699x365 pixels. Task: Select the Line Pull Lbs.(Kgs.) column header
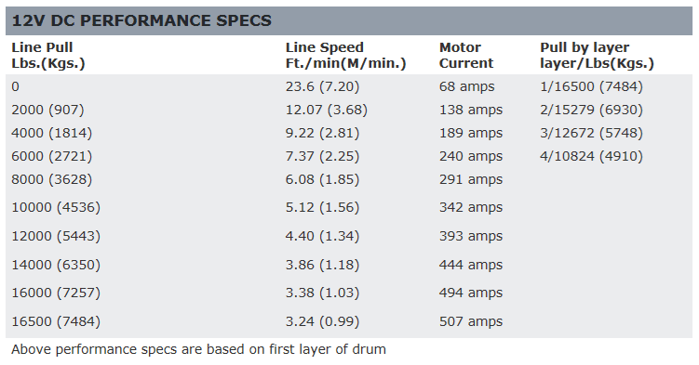[x=48, y=55]
